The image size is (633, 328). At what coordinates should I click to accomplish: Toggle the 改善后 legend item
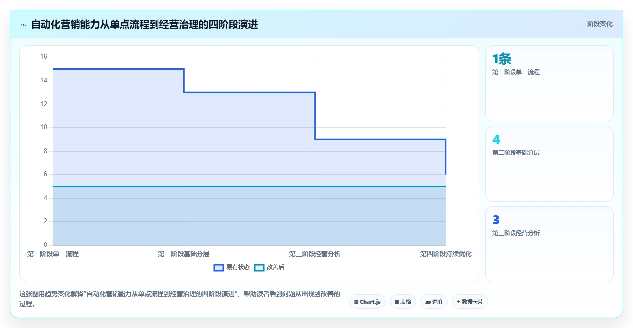[x=269, y=267]
